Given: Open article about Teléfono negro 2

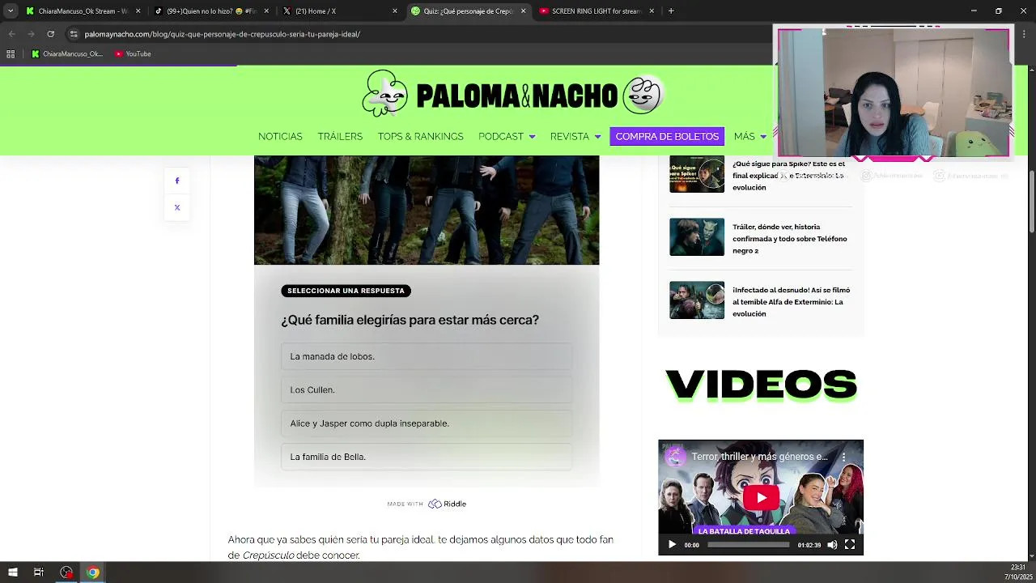Looking at the screenshot, I should click(790, 239).
